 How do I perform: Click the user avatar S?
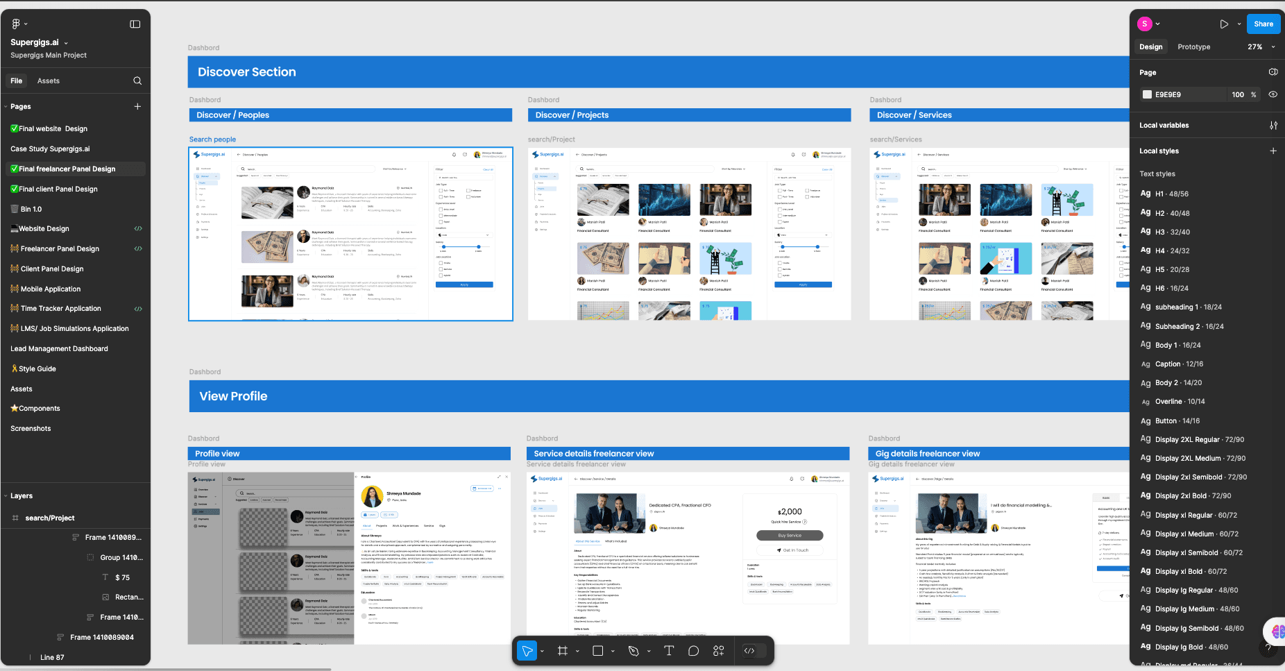[x=1145, y=24]
